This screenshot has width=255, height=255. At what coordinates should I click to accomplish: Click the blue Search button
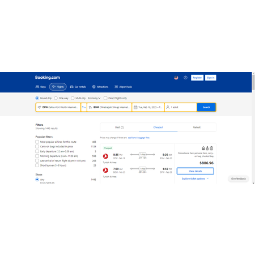pyautogui.click(x=206, y=107)
